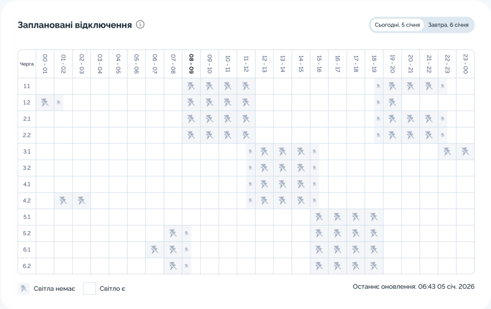Click the Світло є legend white box
Viewport: 491px width, 309px height.
click(x=90, y=288)
